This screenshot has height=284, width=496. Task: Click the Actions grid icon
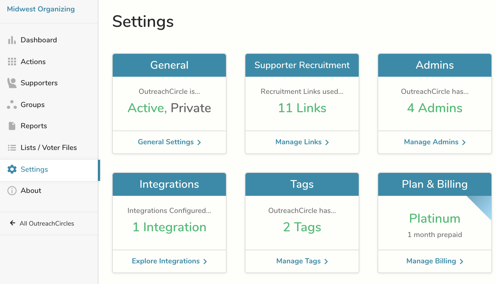point(12,62)
